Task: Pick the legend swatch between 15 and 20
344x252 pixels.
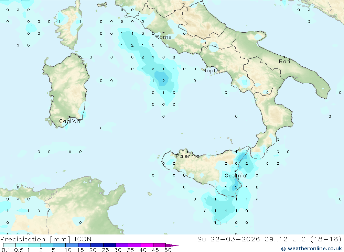Action: [84, 245]
